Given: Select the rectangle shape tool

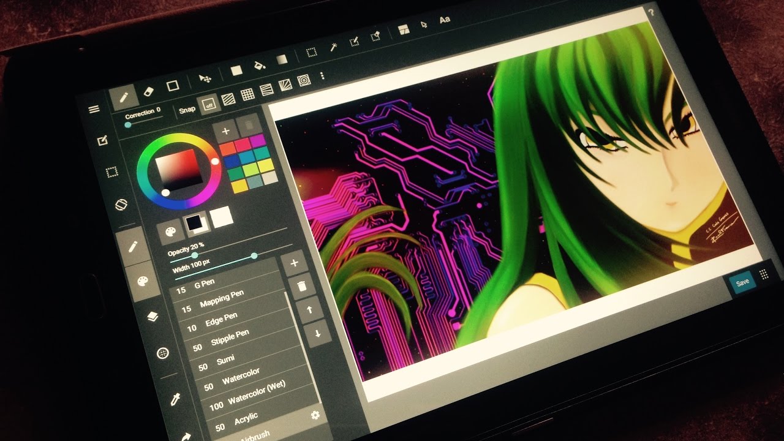Looking at the screenshot, I should [x=173, y=85].
